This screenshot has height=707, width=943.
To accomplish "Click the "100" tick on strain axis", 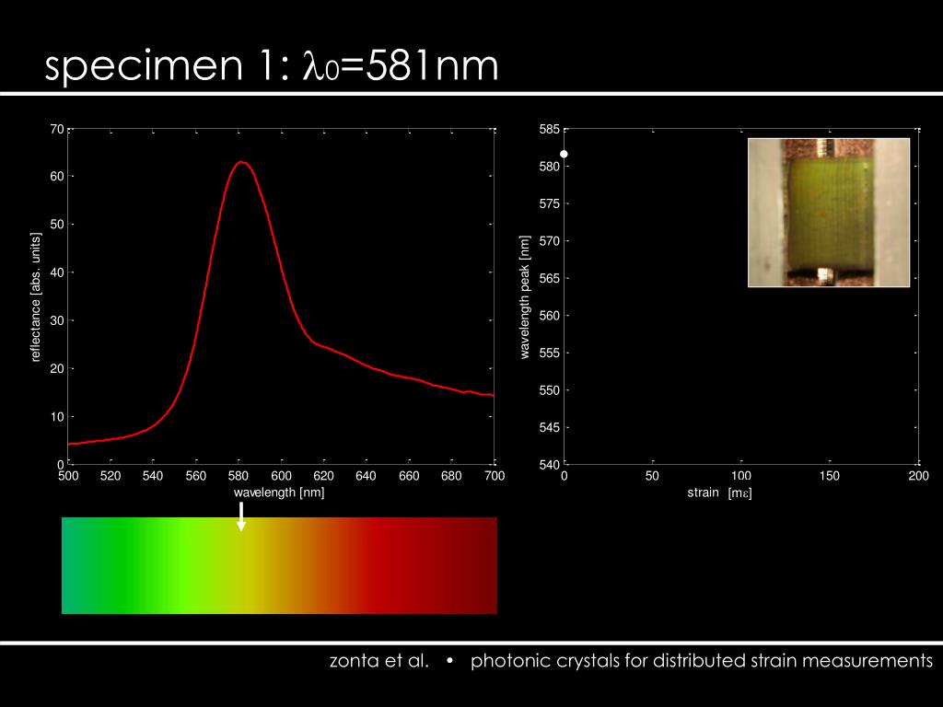I will 741,476.
